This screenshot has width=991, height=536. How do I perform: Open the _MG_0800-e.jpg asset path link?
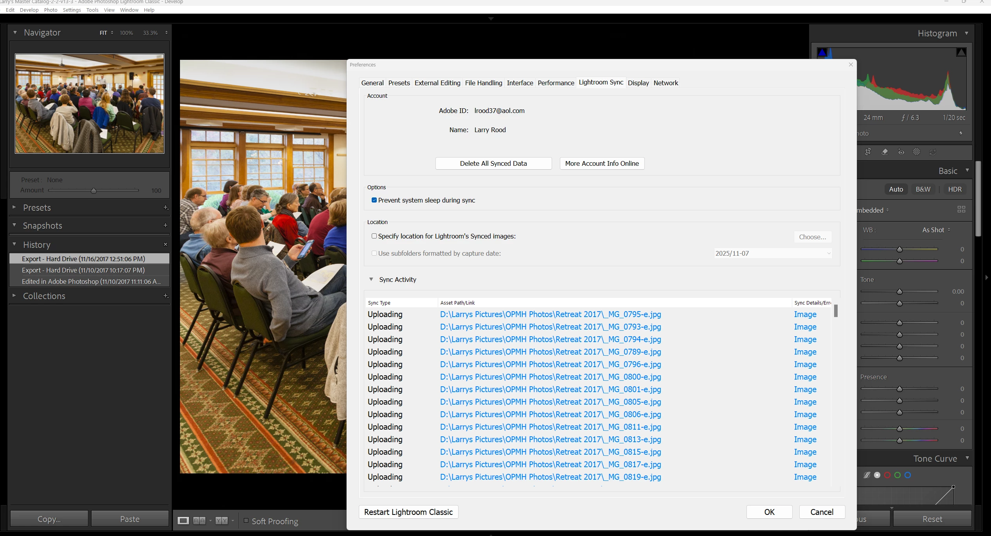pyautogui.click(x=550, y=377)
